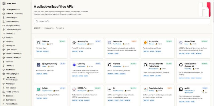Click the Quran Cloud card icon

tap(181, 43)
